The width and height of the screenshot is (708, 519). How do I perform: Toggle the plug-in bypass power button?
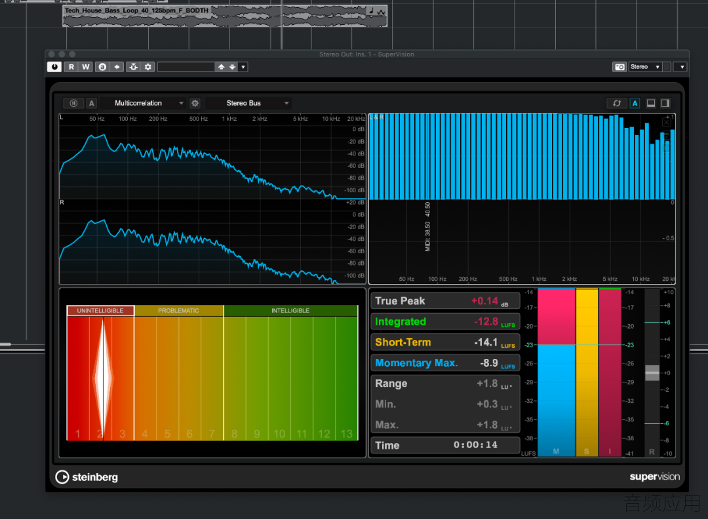click(54, 67)
